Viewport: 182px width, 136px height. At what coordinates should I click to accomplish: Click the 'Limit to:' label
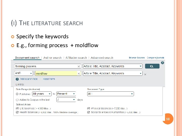[20, 85]
